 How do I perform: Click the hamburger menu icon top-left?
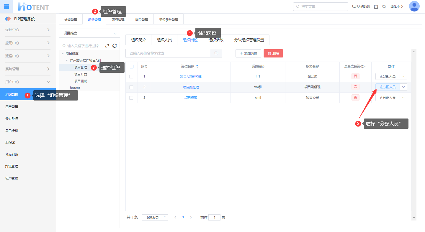[x=6, y=6]
